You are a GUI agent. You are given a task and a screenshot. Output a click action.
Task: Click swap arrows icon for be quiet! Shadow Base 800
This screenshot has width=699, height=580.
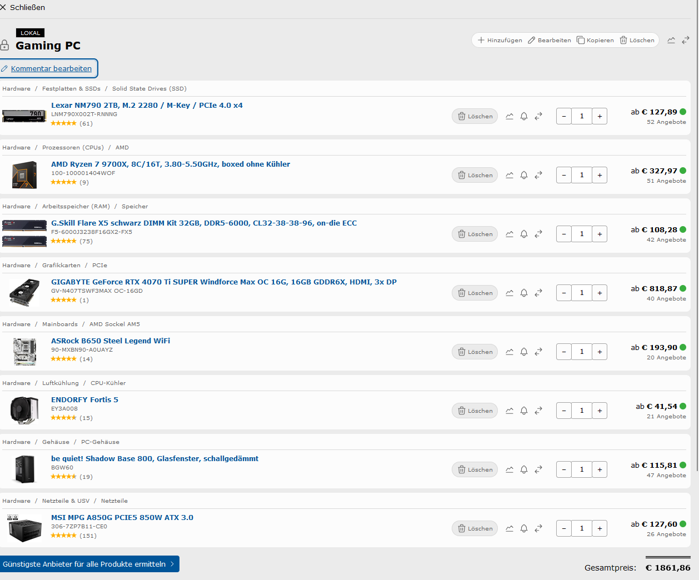pos(538,469)
